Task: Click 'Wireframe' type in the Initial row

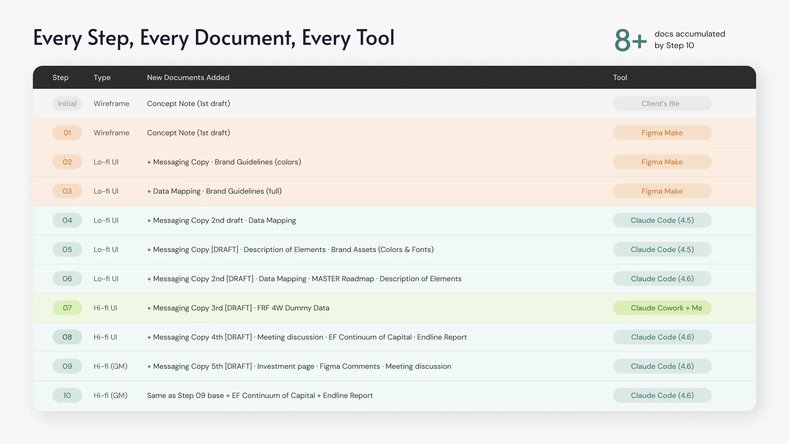Action: [x=111, y=104]
